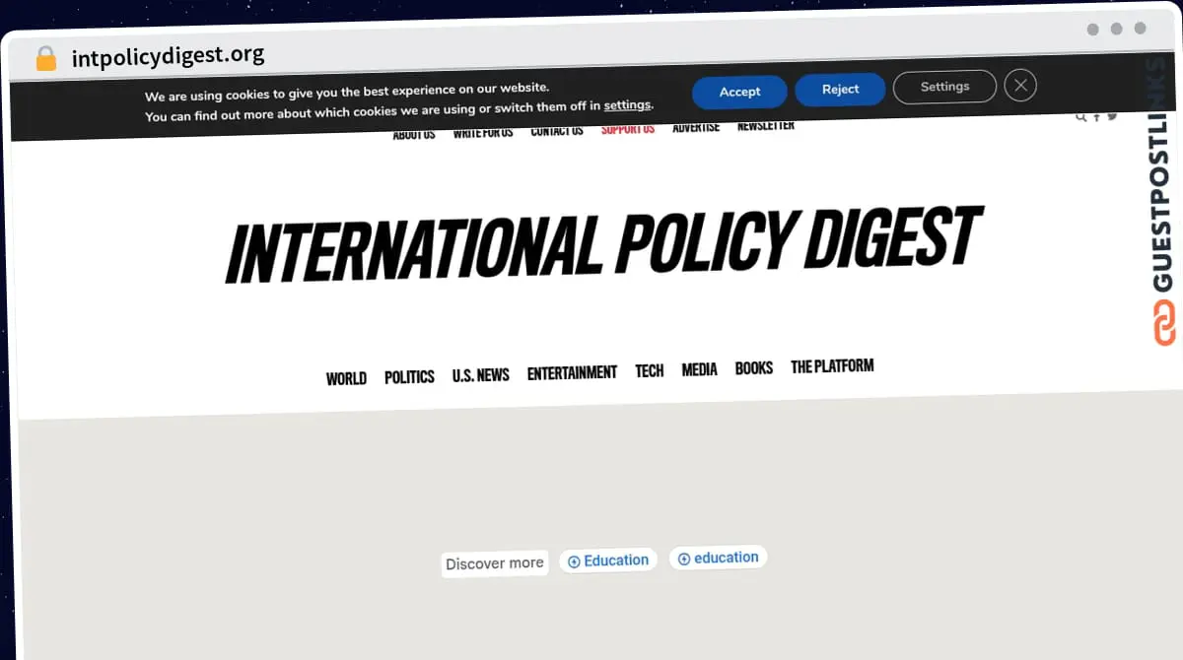1183x660 pixels.
Task: Open the search icon in top bar
Action: pyautogui.click(x=1080, y=117)
